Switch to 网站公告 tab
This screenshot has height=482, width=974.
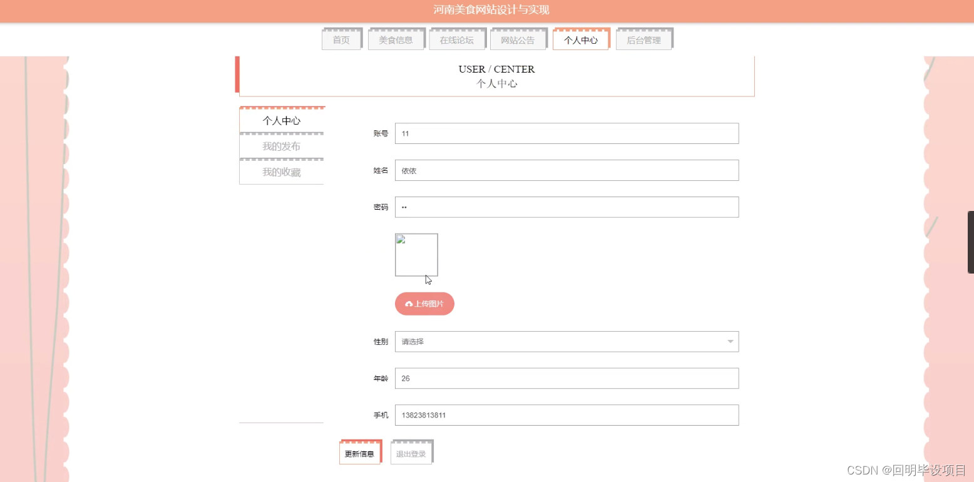click(518, 40)
